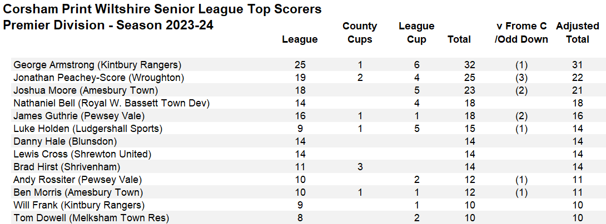Click Tom Dowell (Melksham Town Res) name
606x224 pixels.
(91, 218)
